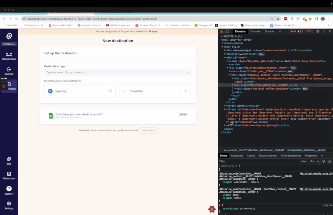
Task: Open MainView.module.scss:24 source link
Action: pos(316,173)
